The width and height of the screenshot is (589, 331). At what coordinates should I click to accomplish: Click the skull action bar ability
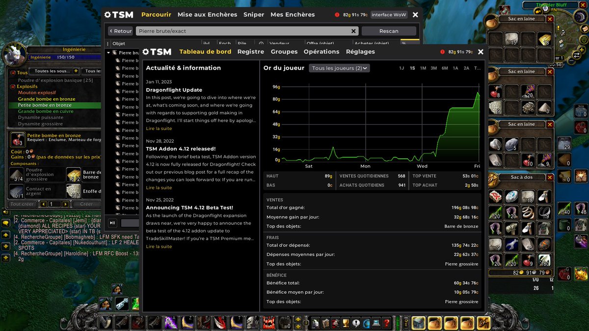[x=252, y=322]
